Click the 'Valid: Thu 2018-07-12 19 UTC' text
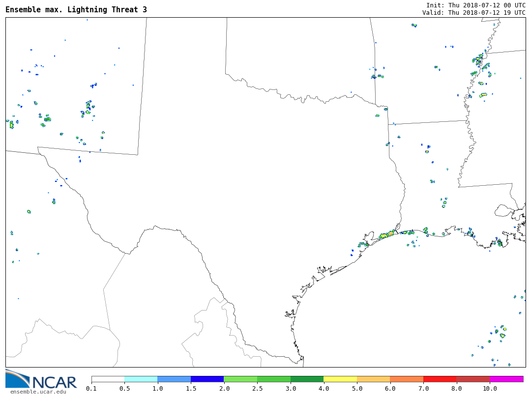Image resolution: width=531 pixels, height=398 pixels. click(473, 13)
